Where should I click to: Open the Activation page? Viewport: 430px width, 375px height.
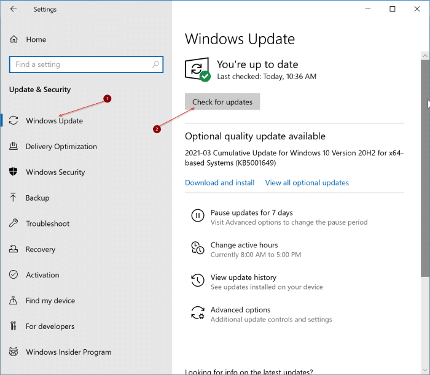click(x=42, y=275)
